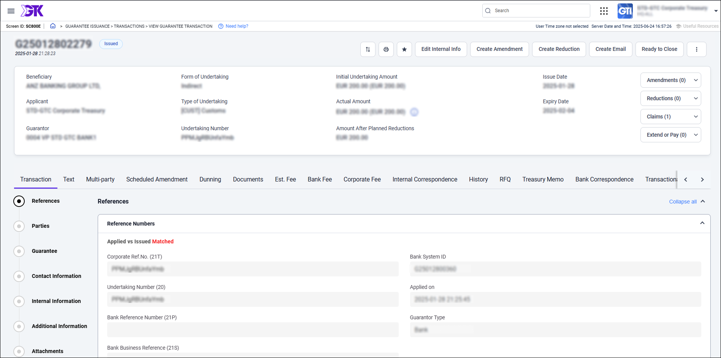
Task: Open the Treasury Memo tab
Action: 543,179
